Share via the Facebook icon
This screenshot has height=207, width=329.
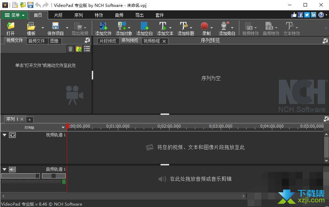(300, 15)
